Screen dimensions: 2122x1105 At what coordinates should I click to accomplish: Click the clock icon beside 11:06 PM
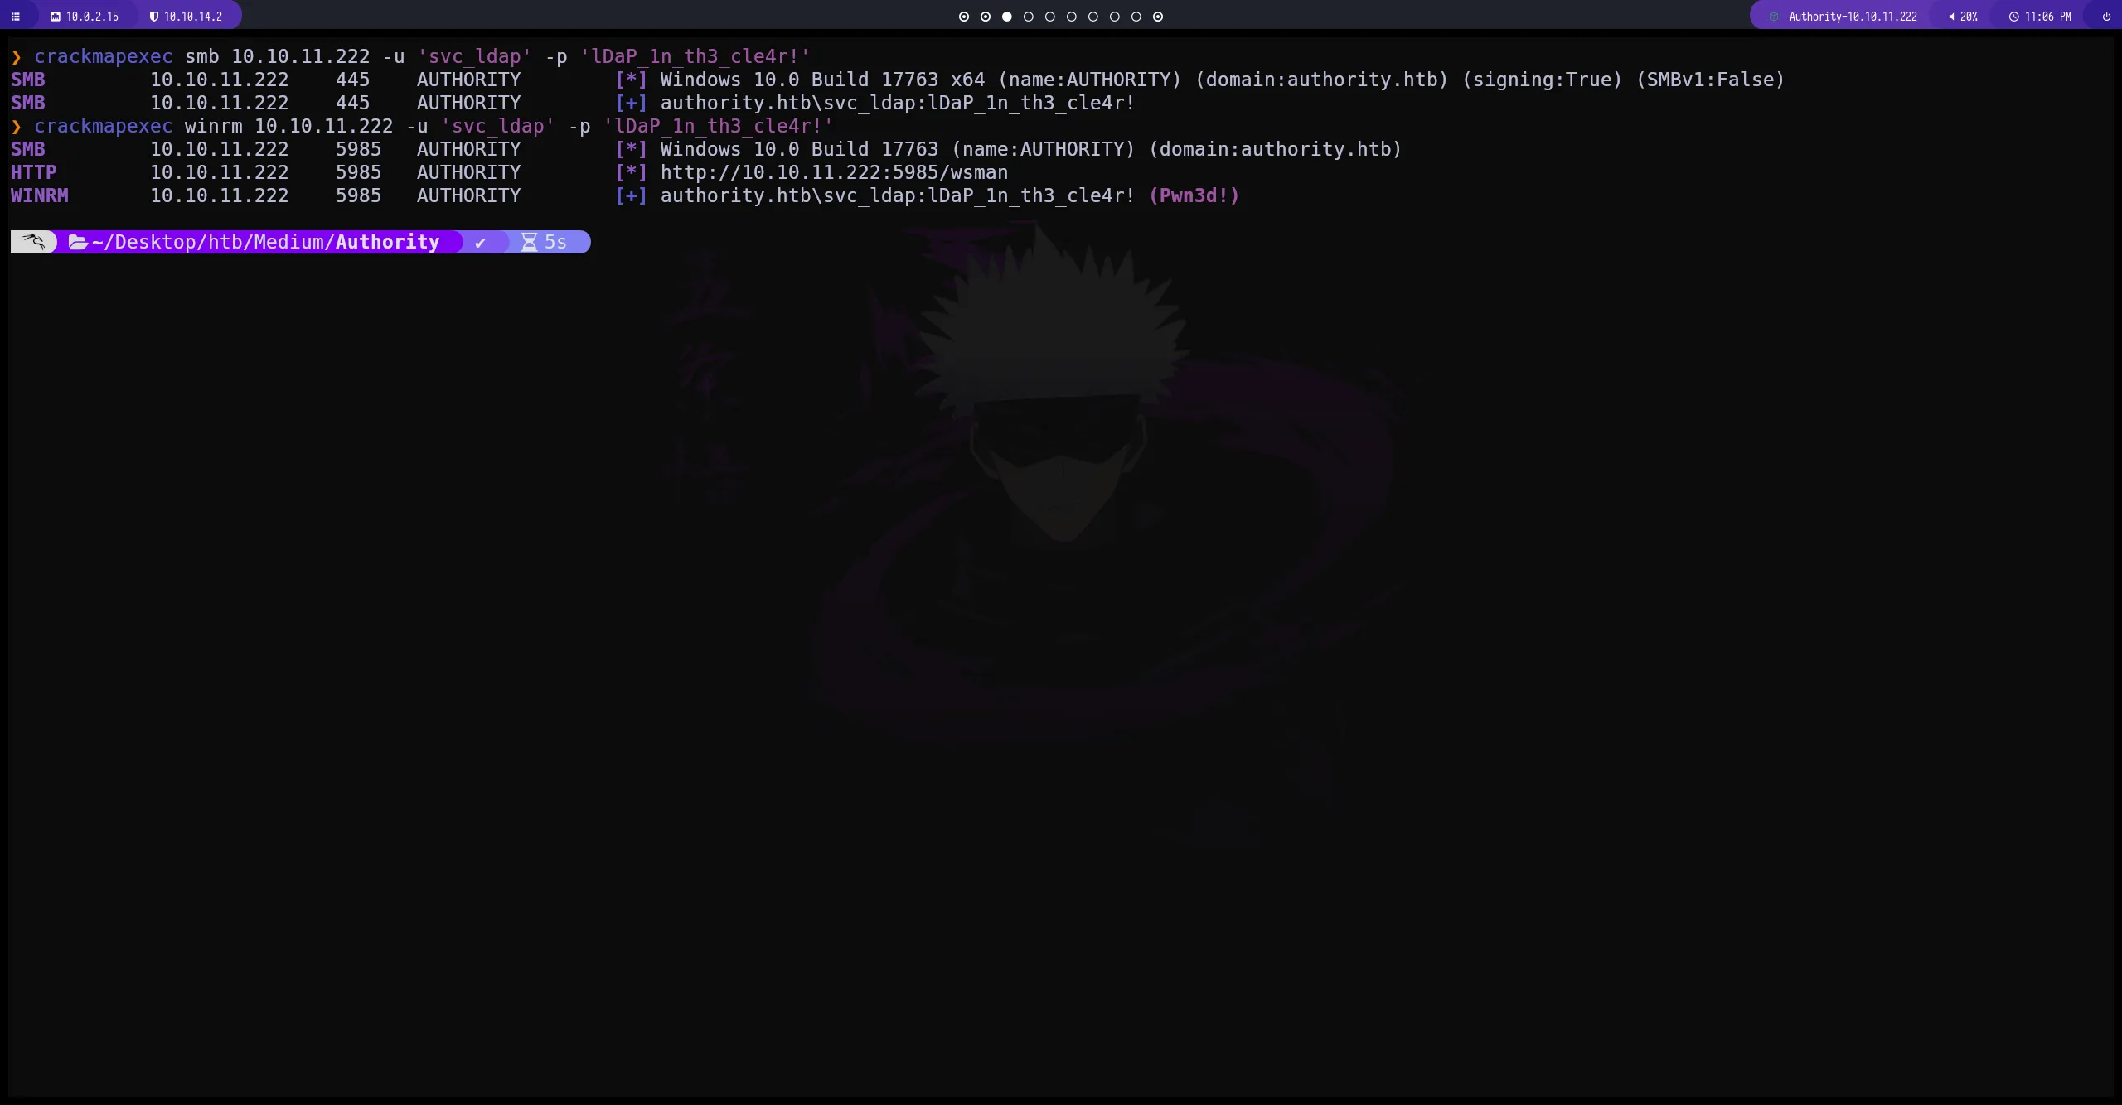tap(2013, 17)
